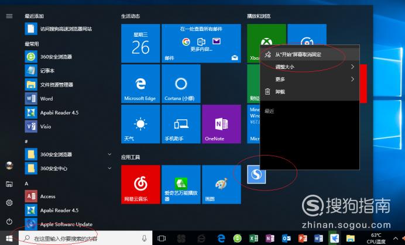Open the 画图 Paint tile

pos(222,184)
